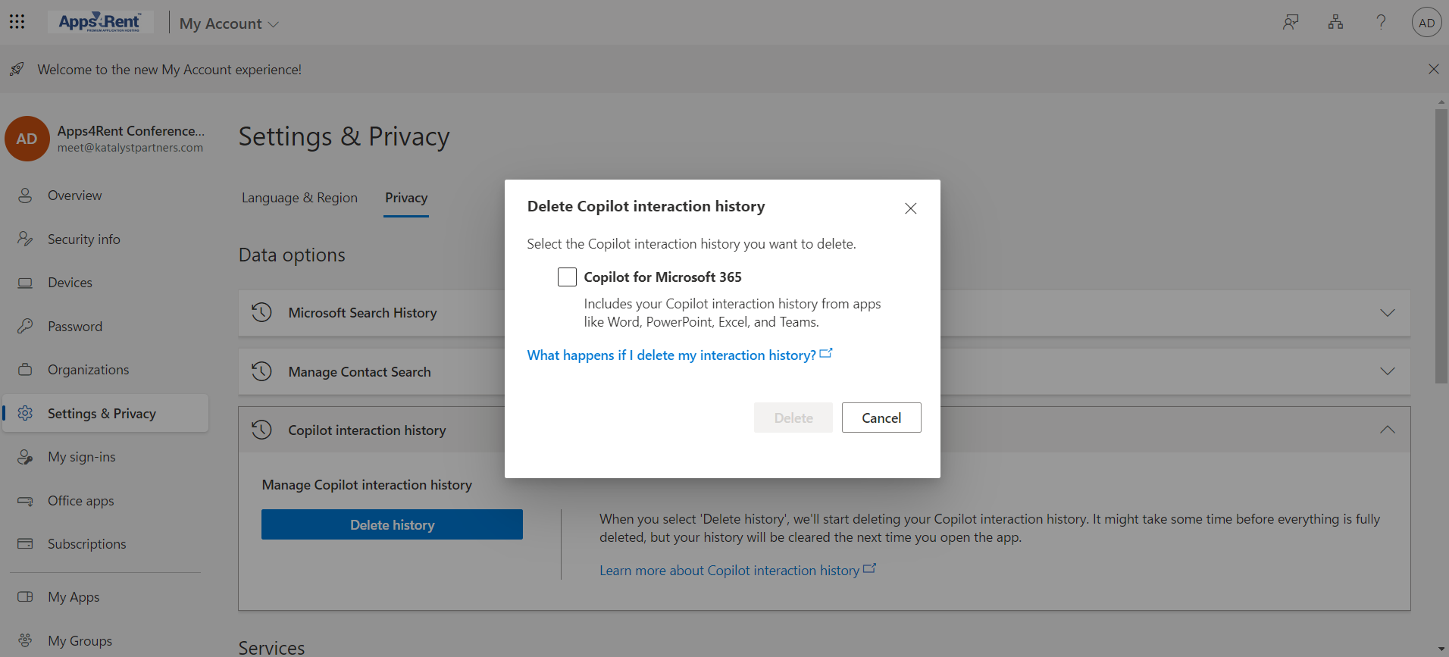Click the Delete button in dialog
The height and width of the screenshot is (657, 1449).
coord(793,418)
